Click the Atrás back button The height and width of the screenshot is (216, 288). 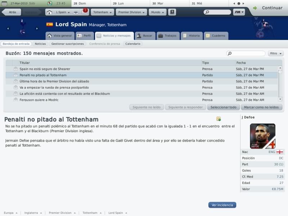(12, 12)
